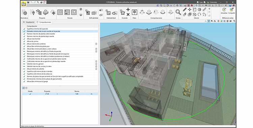Click the first Comprobaciones 3D check icon
The image size is (253, 128).
pos(142,12)
